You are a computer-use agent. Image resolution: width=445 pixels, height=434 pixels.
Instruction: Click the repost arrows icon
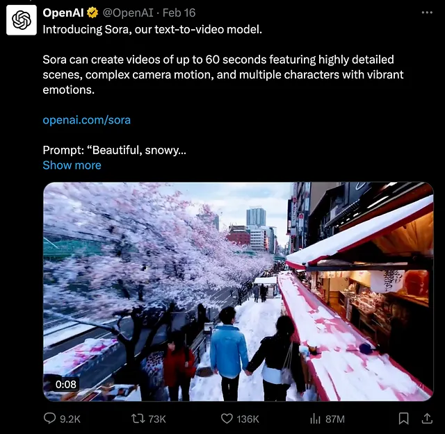tap(138, 419)
